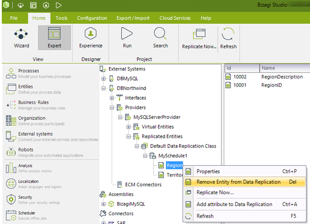Open the Entities module
310x224 pixels.
coord(34,89)
